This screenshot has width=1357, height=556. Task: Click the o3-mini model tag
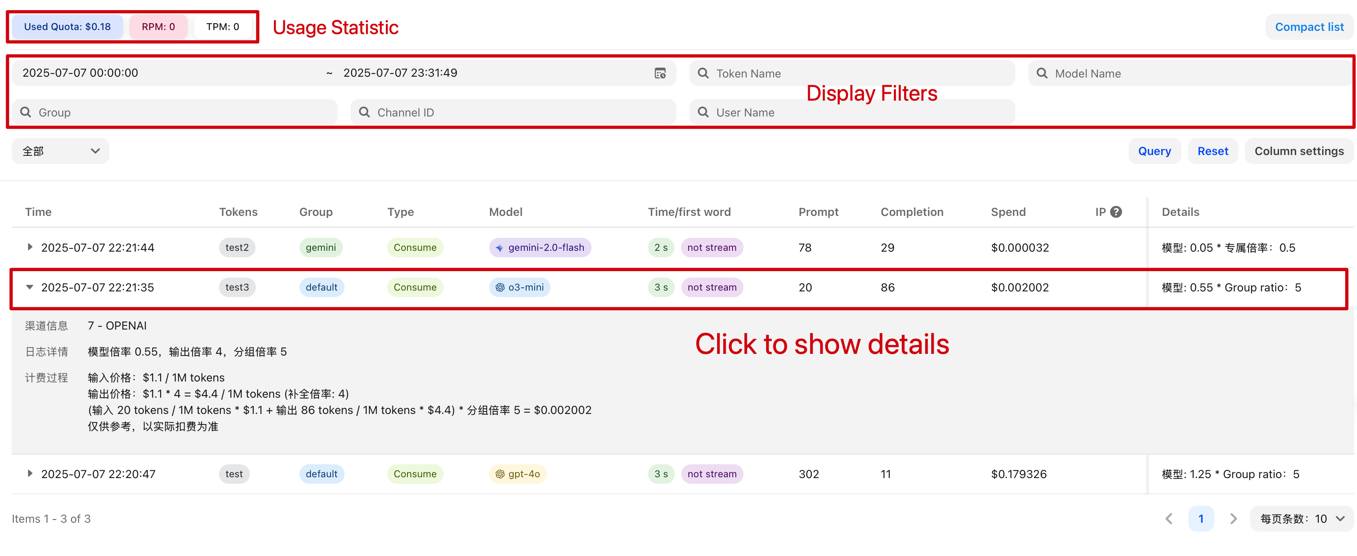click(519, 287)
